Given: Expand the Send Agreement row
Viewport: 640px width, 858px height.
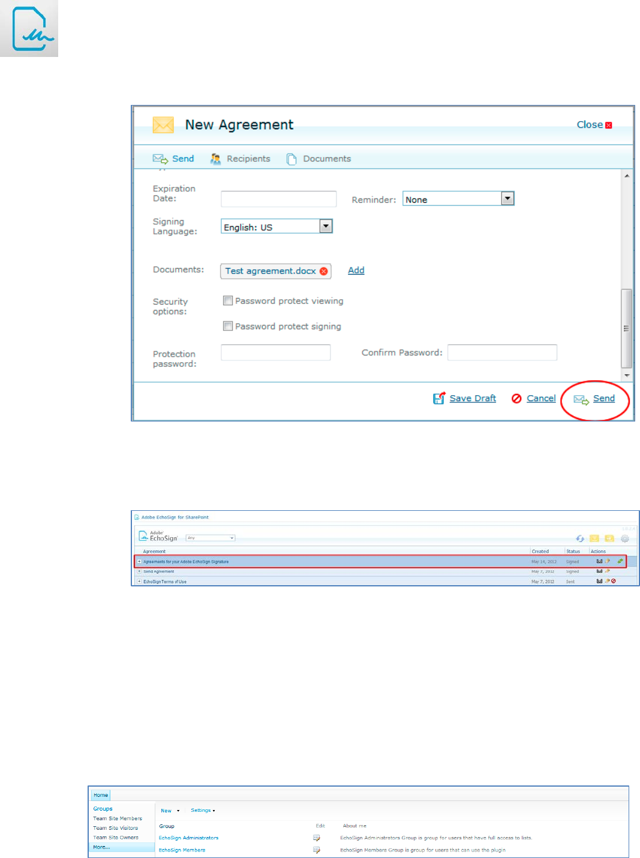Looking at the screenshot, I should coord(139,571).
